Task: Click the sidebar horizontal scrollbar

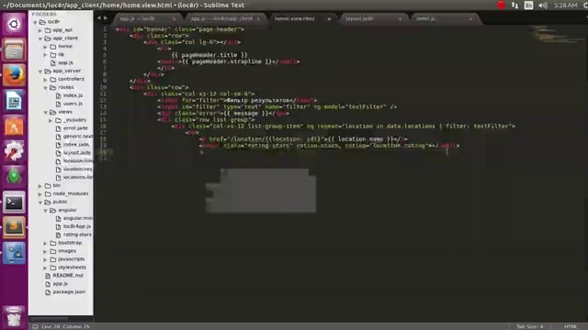Action: pyautogui.click(x=49, y=319)
